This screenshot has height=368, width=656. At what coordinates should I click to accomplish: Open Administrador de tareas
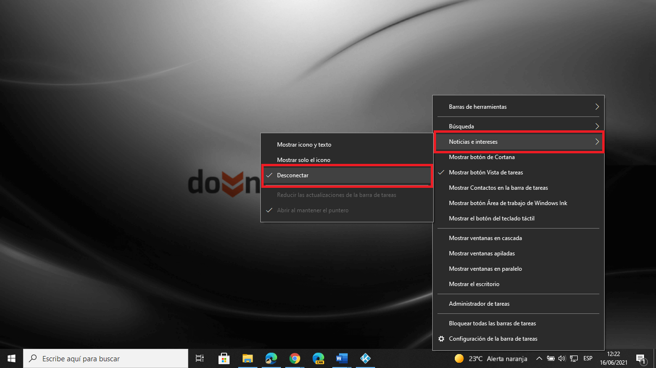519,304
